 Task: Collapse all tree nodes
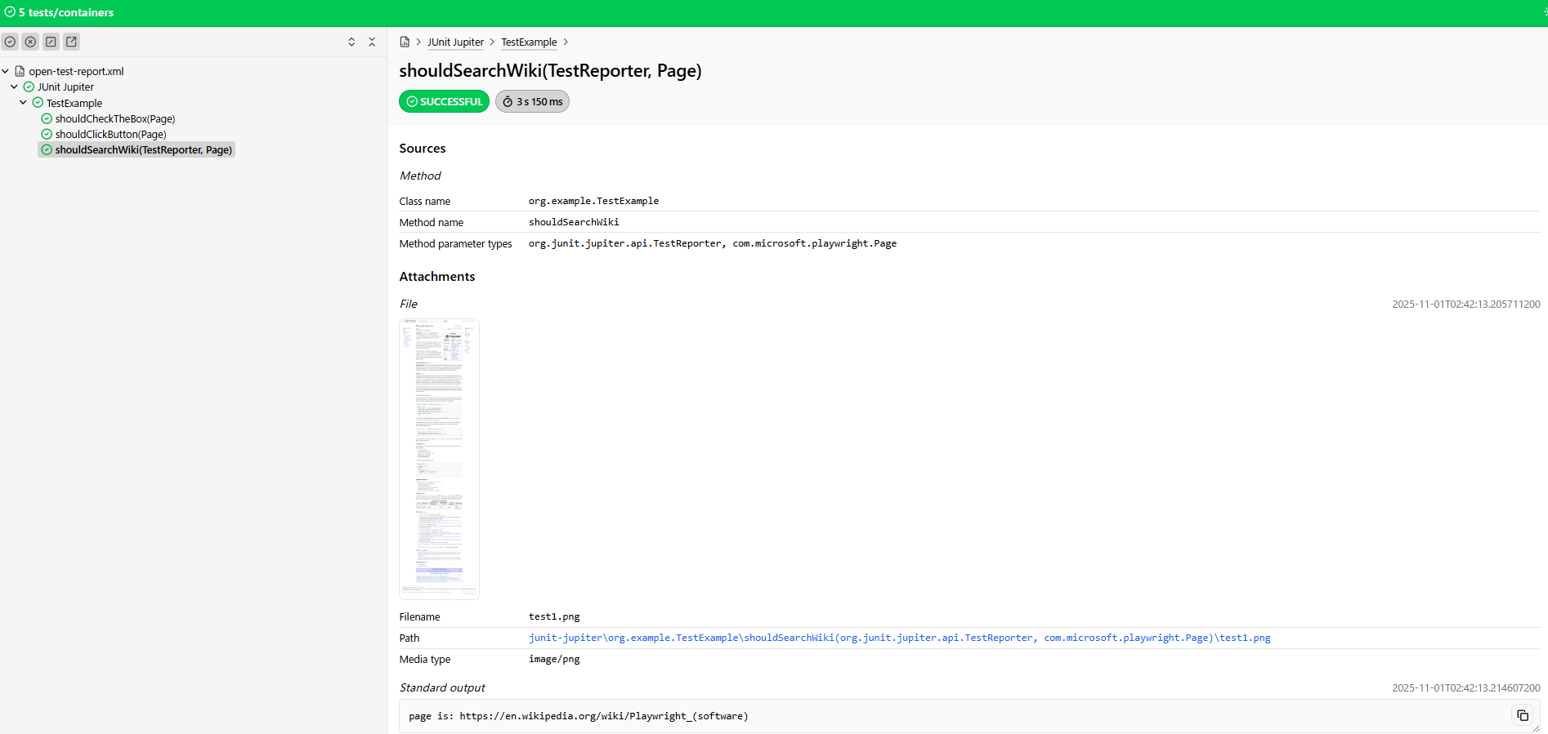372,42
